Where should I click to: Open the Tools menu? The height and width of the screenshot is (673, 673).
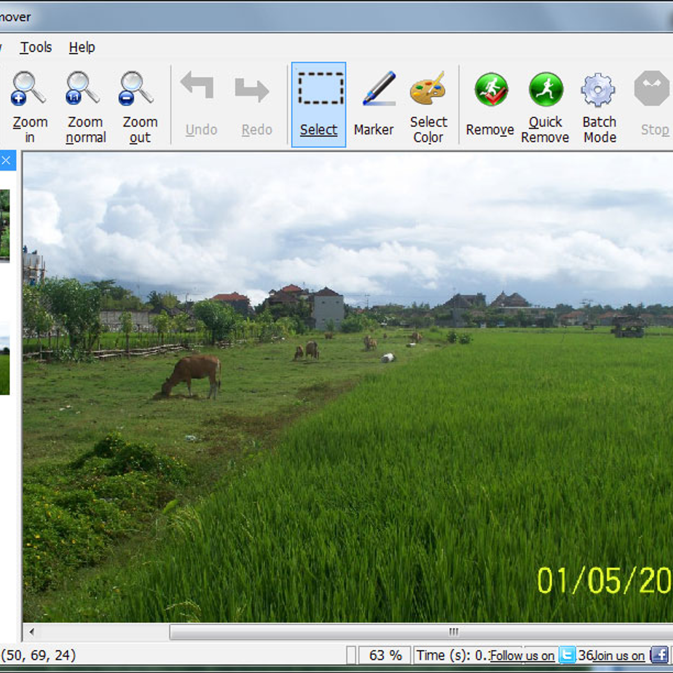point(36,48)
